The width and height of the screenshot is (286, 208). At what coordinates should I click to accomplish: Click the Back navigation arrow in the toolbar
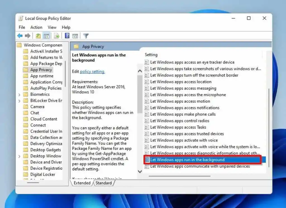click(20, 36)
